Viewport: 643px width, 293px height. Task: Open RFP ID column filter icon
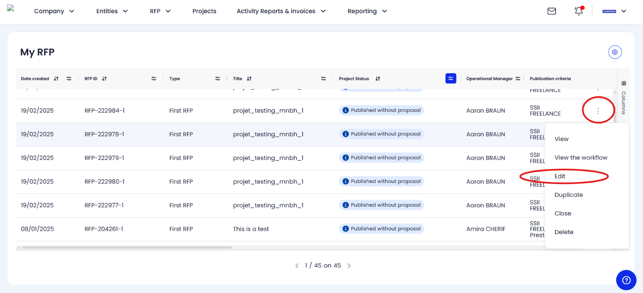(154, 79)
